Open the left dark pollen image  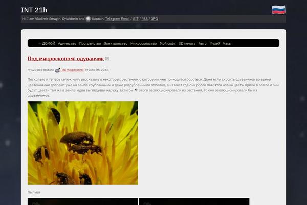coord(83,201)
